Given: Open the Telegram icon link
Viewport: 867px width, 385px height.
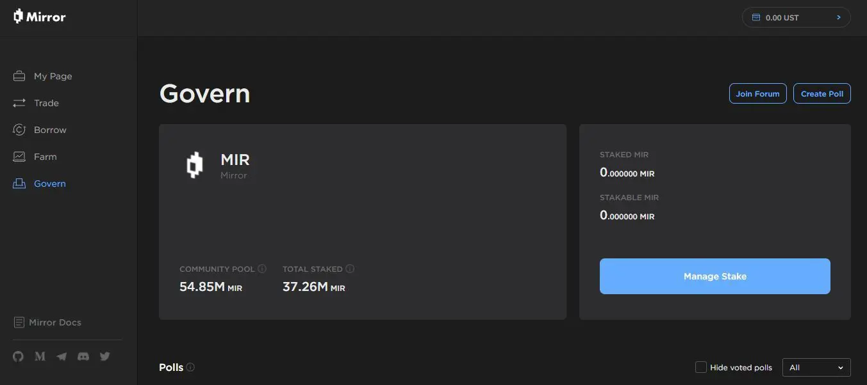Looking at the screenshot, I should (x=62, y=356).
